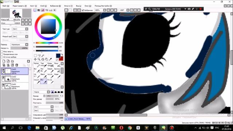The width and height of the screenshot is (233, 131).
Task: Take a screenshot with recorder camera icon
Action: click(x=189, y=9)
